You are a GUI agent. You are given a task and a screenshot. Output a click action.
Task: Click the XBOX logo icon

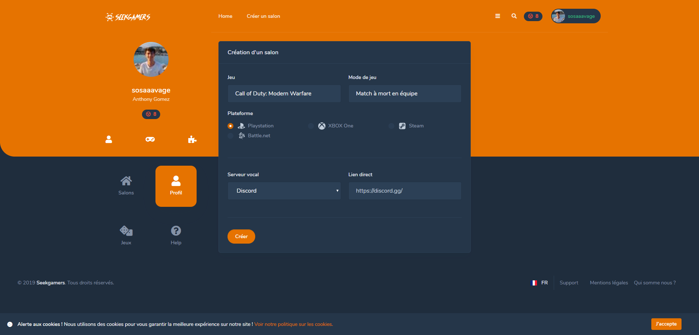click(x=322, y=126)
